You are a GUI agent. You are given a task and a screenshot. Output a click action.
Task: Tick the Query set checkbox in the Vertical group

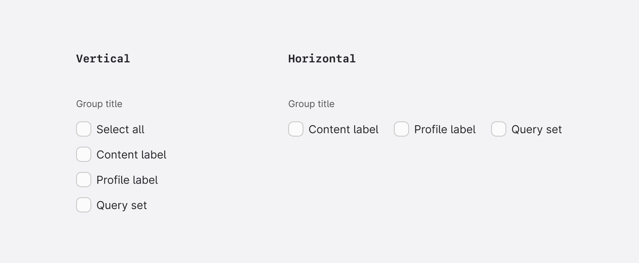tap(84, 205)
